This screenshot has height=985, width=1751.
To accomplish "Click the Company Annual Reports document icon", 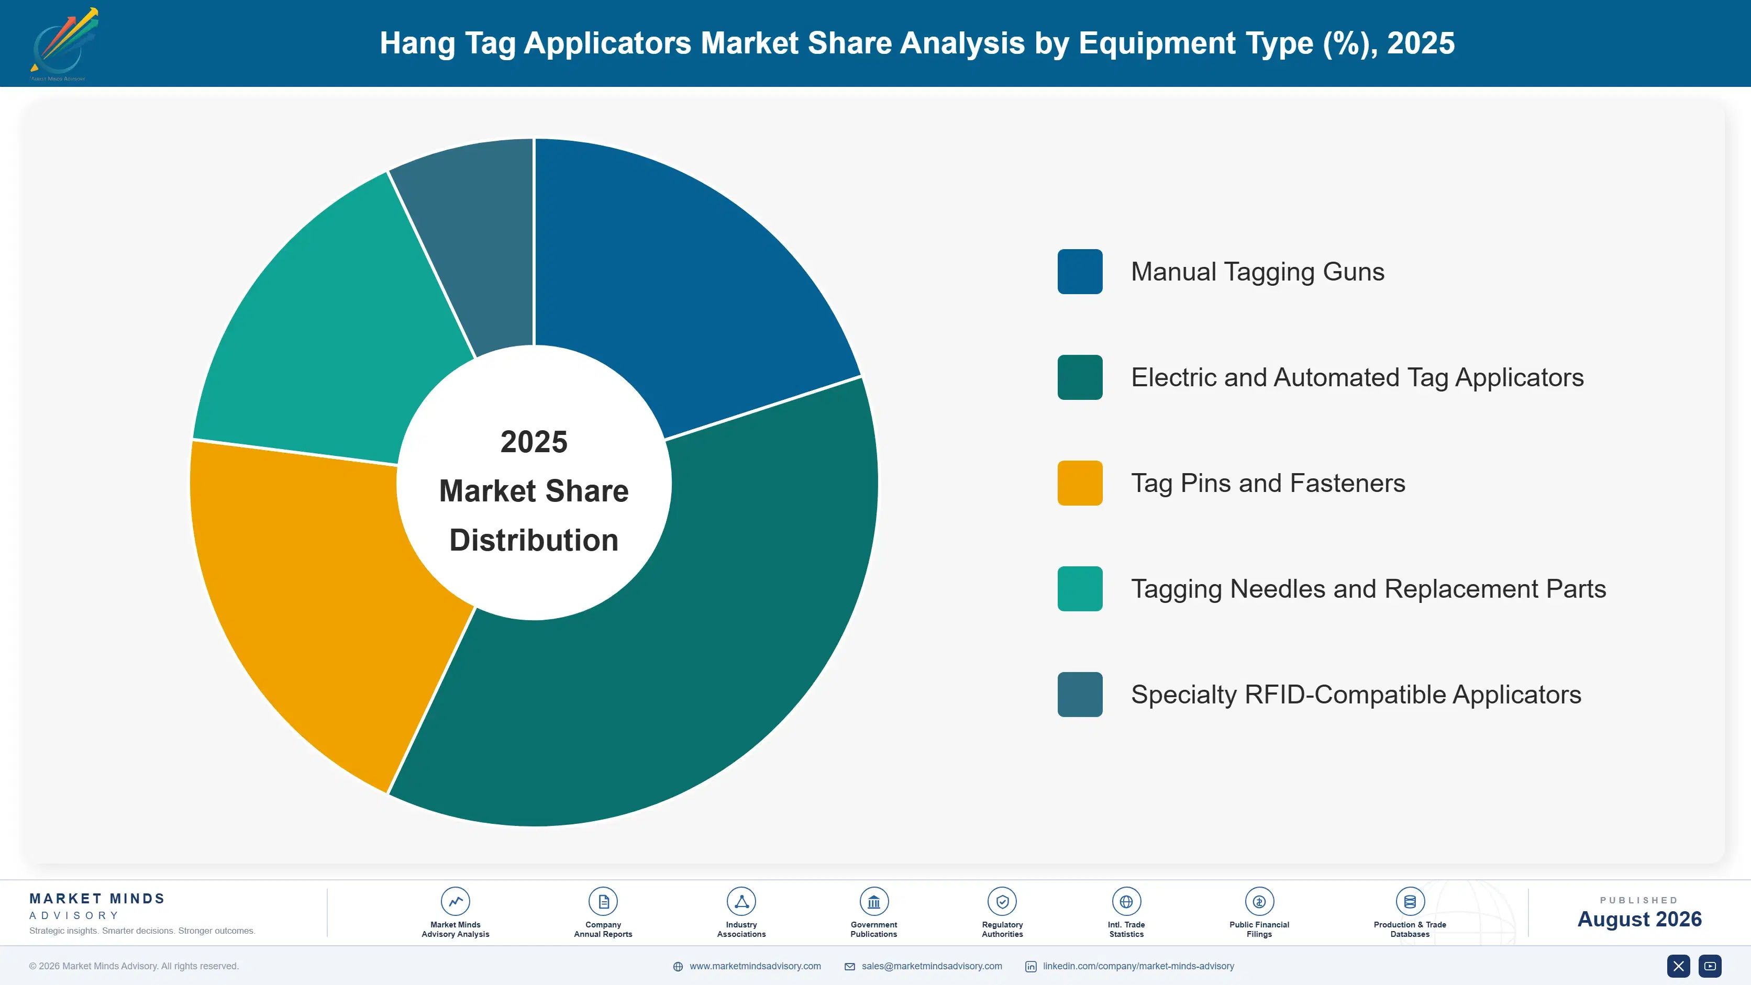I will [603, 901].
